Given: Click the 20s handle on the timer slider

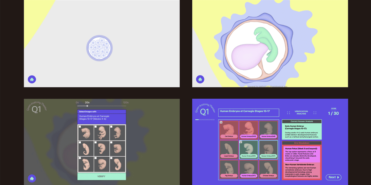Looking at the screenshot, I should [x=87, y=106].
